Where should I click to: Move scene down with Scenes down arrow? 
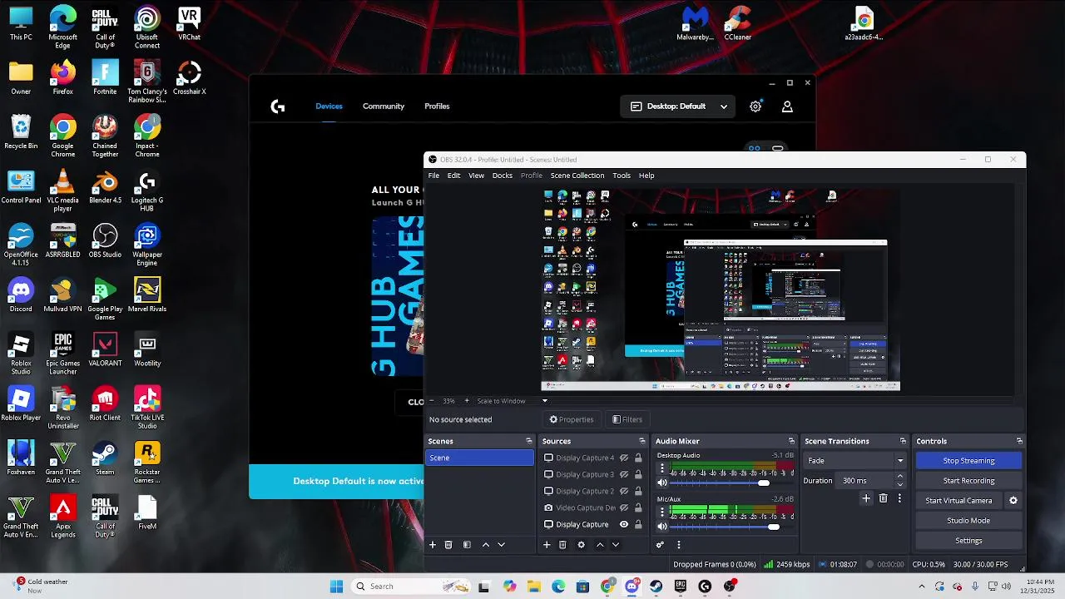(x=501, y=545)
